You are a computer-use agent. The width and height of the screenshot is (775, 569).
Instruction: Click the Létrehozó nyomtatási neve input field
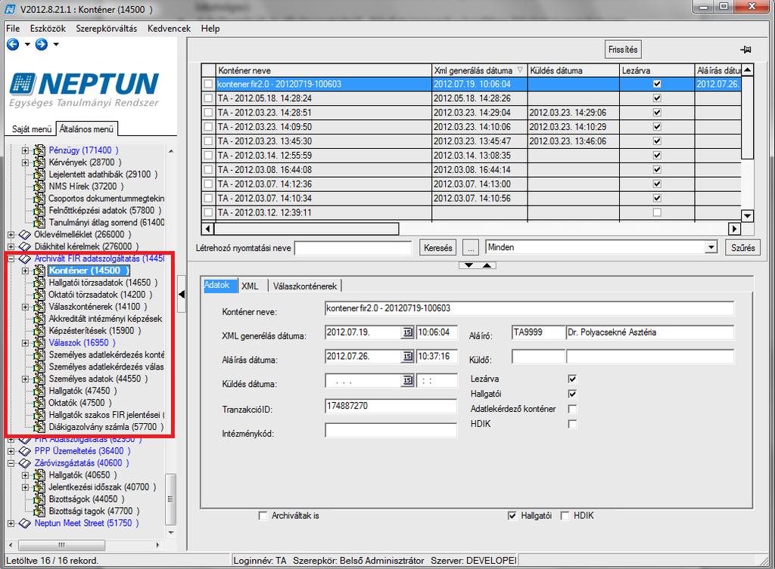point(353,248)
